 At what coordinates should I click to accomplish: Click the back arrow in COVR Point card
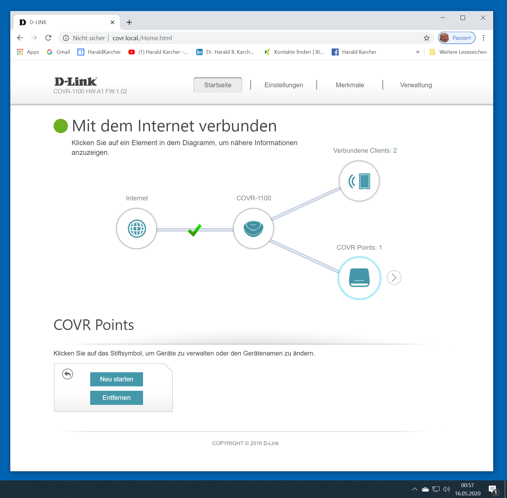point(68,374)
